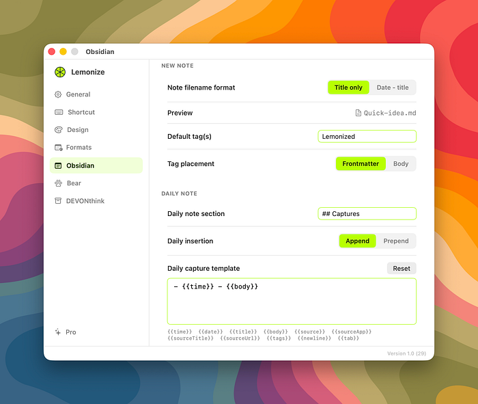Click the Daily note section label
Screen dimensions: 478x404
(x=196, y=213)
